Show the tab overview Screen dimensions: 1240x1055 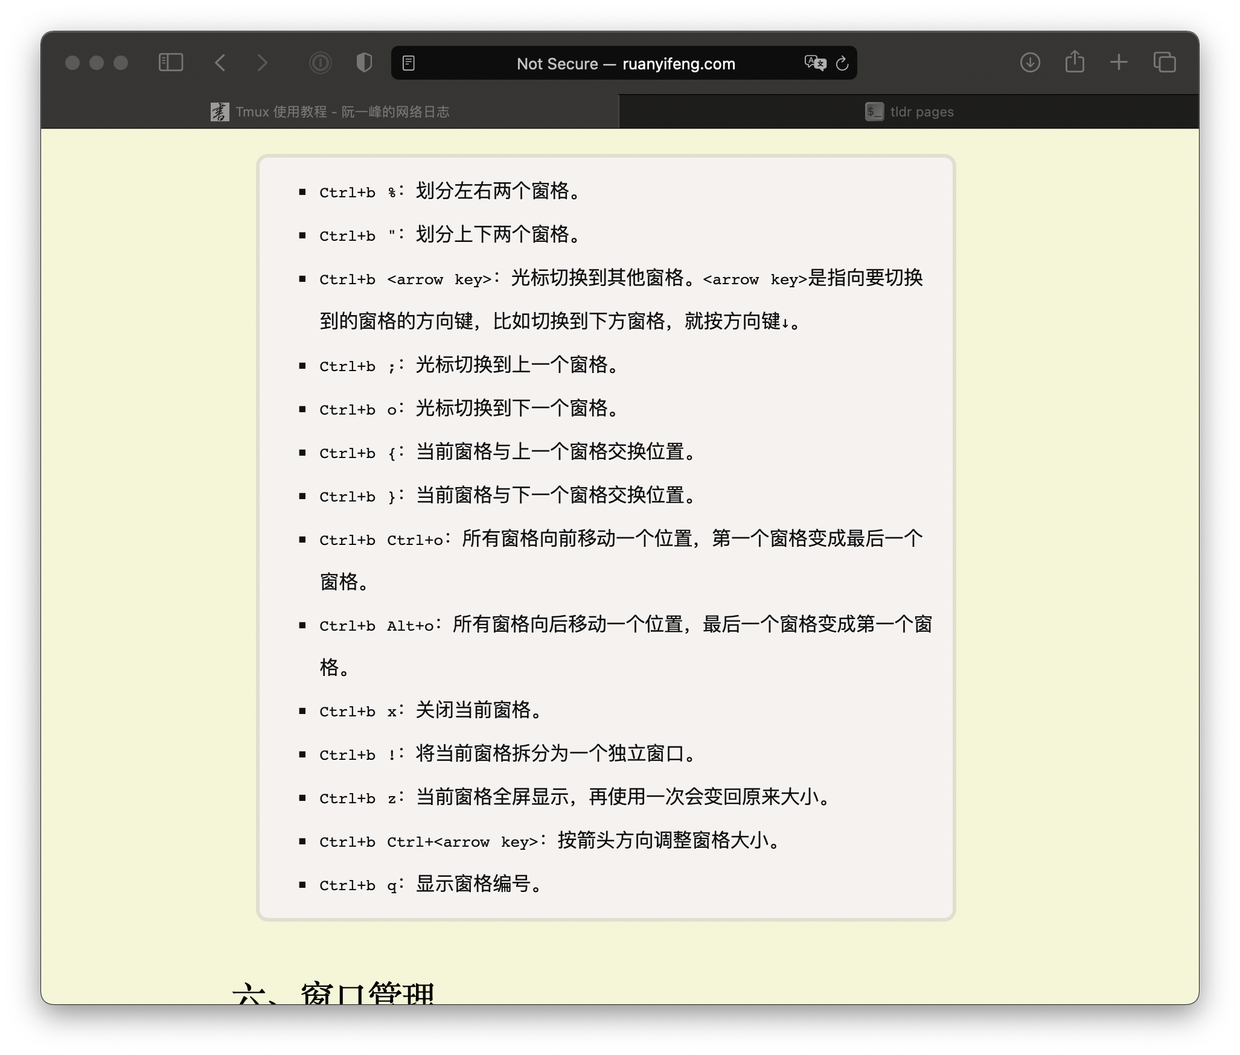(1164, 62)
